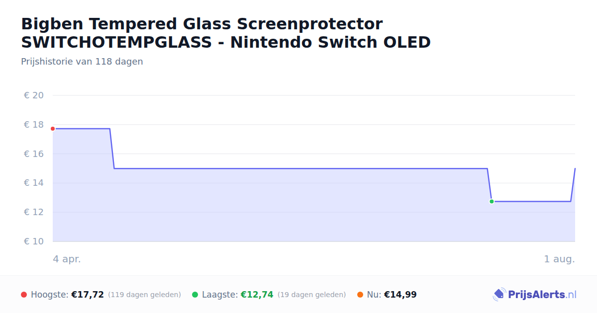Click the 1 aug. end date label
This screenshot has width=597, height=313.
560,259
